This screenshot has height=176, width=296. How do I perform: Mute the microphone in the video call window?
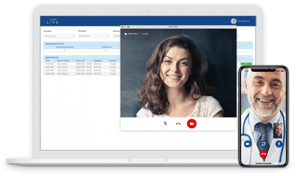[166, 124]
